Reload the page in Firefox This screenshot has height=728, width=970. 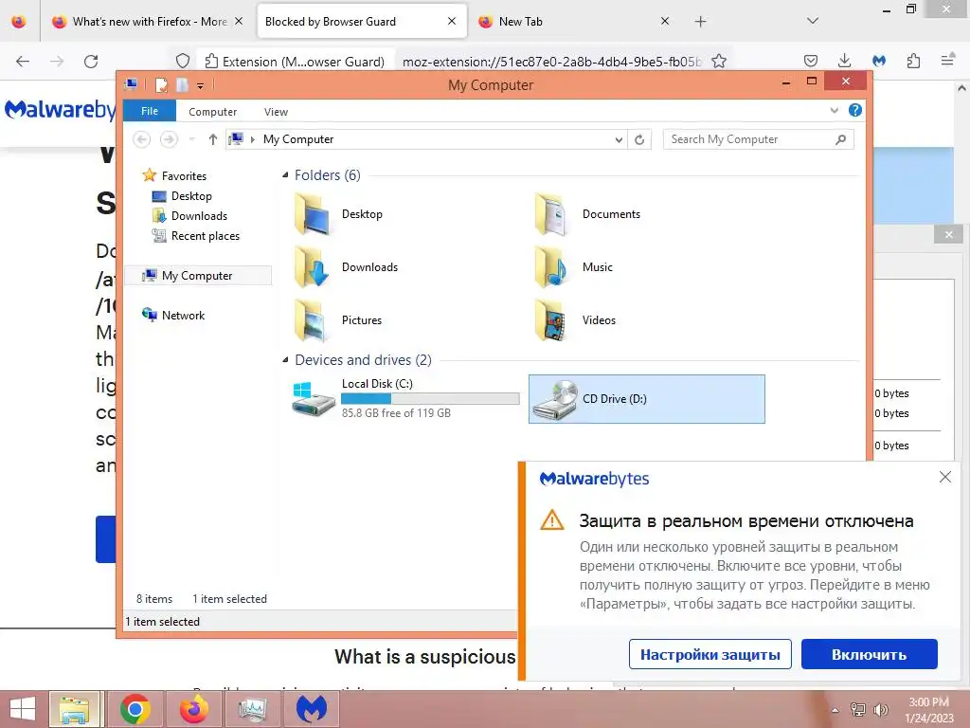click(x=91, y=62)
